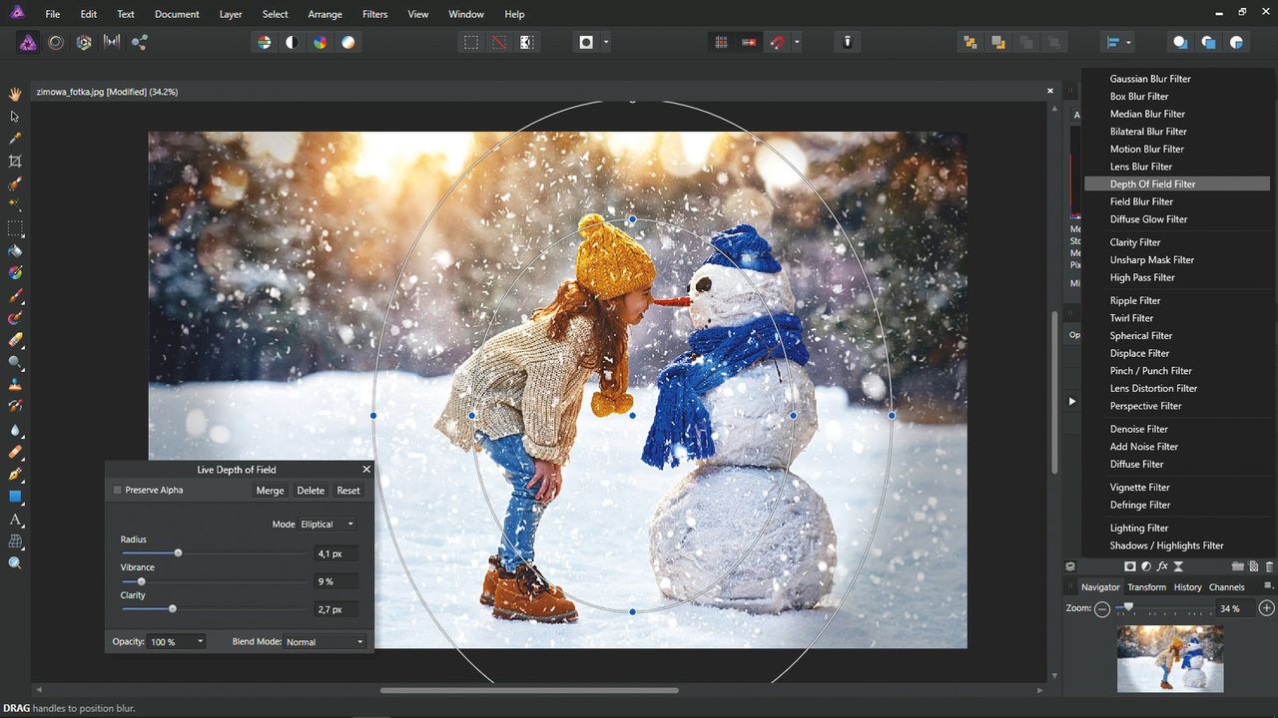Select the Pen tool
1278x718 pixels.
(x=15, y=475)
